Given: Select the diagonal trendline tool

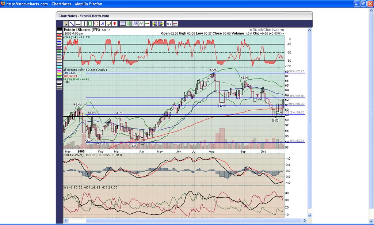Looking at the screenshot, I should click(x=72, y=24).
